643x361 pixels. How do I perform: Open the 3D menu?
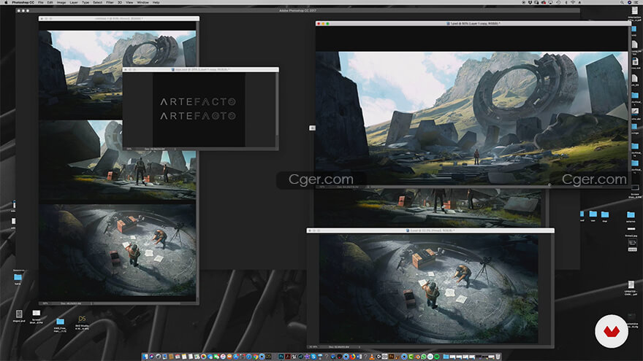point(120,2)
